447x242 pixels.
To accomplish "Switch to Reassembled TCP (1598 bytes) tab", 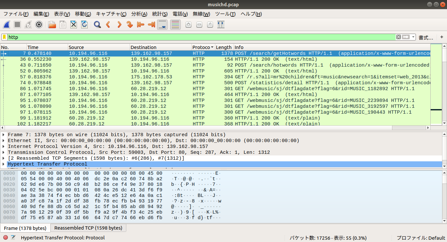I will [88, 228].
